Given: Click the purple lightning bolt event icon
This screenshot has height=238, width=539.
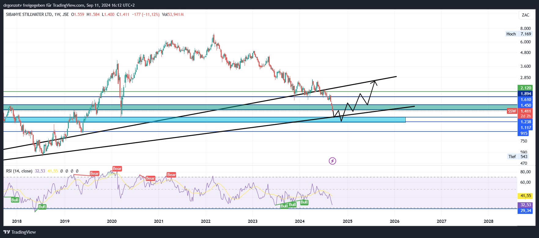Looking at the screenshot, I should click(x=332, y=161).
